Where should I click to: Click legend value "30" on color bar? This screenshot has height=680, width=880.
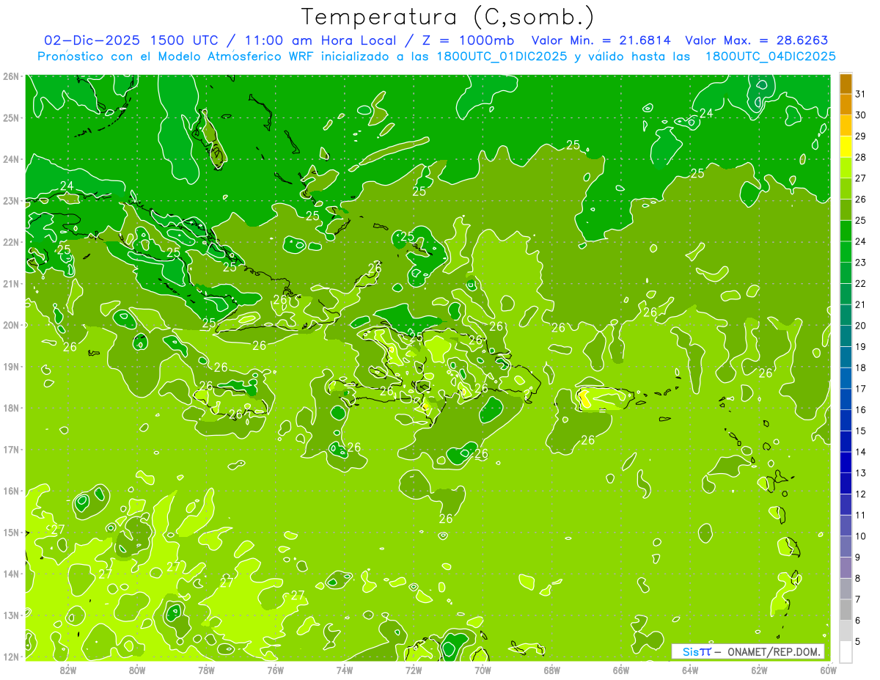point(860,115)
